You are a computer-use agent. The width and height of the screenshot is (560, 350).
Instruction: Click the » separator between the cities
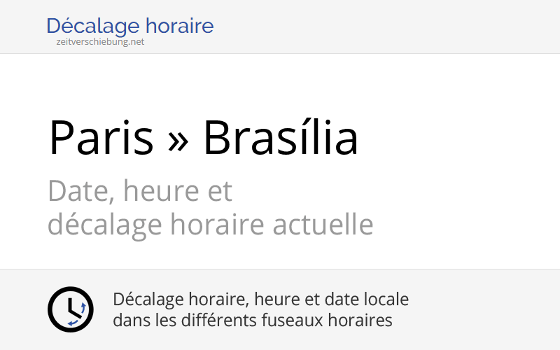(178, 139)
